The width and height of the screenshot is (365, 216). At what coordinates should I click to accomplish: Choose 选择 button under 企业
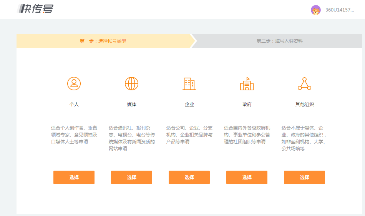coord(189,177)
